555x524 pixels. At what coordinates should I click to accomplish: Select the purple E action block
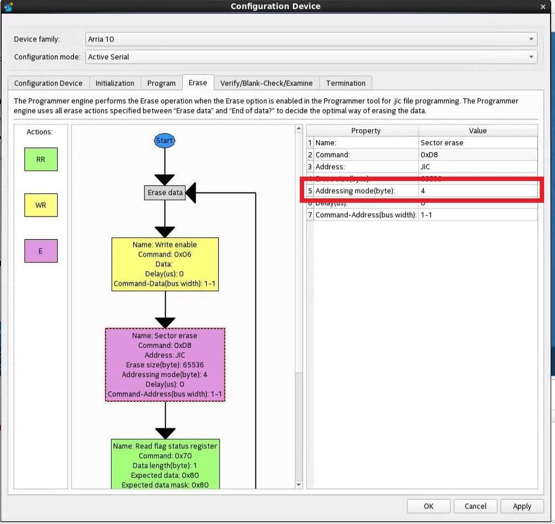(x=41, y=251)
